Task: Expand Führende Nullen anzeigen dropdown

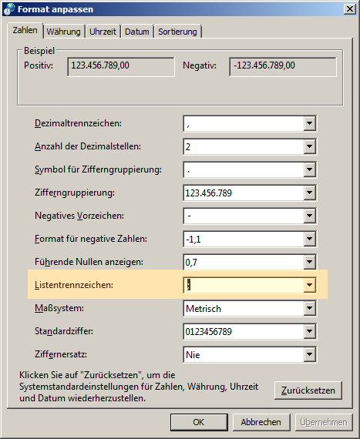Action: (x=310, y=262)
